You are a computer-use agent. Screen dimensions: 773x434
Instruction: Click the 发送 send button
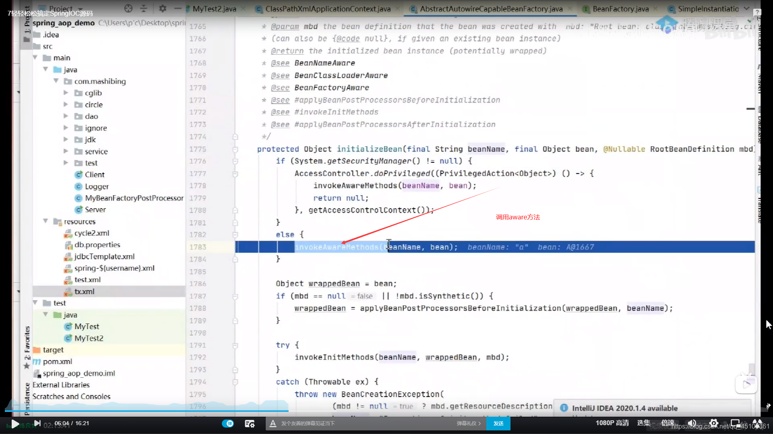pyautogui.click(x=498, y=423)
